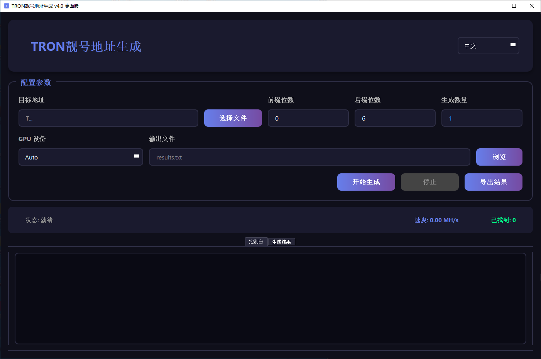541x359 pixels.
Task: Export results with 导出结果 button
Action: [x=494, y=182]
